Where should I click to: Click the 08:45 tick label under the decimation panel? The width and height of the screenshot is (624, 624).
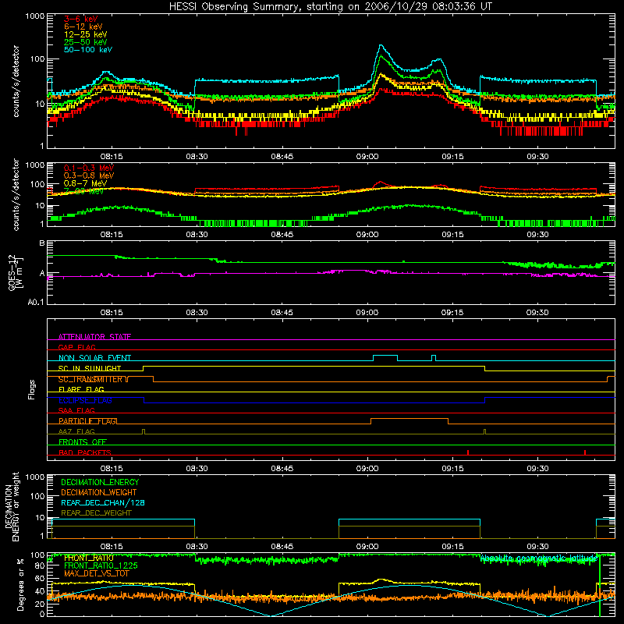point(282,547)
